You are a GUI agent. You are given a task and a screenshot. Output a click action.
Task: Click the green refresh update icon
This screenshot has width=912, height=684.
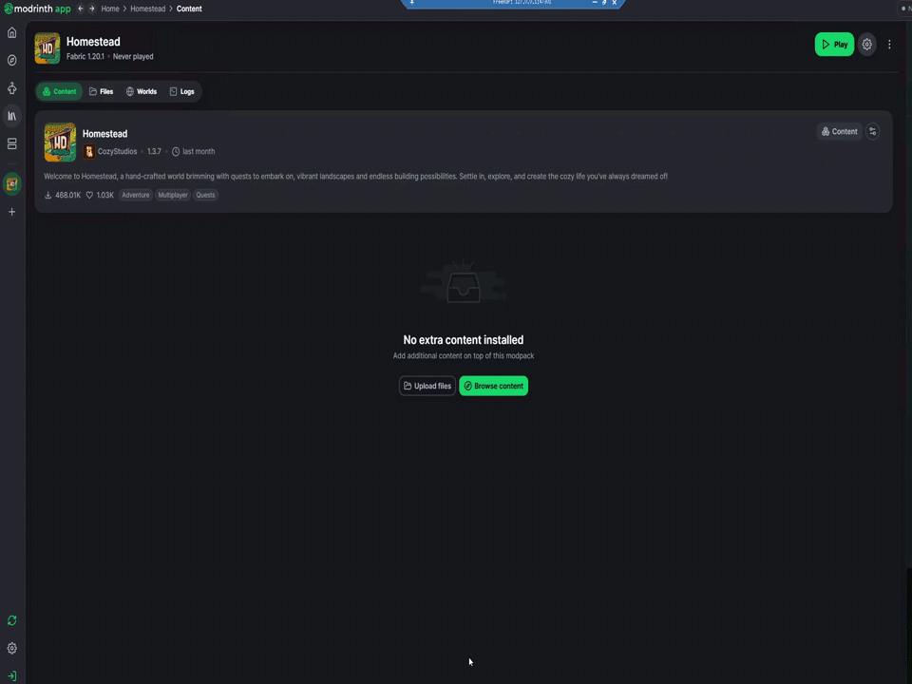11,620
